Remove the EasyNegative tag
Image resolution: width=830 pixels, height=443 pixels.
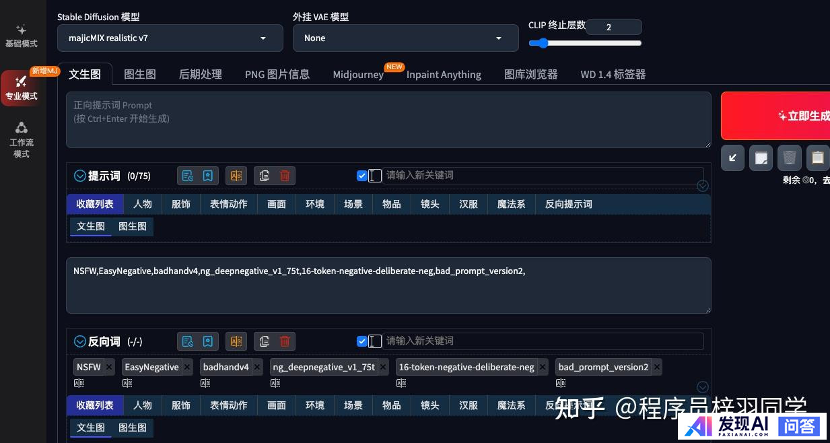point(187,367)
